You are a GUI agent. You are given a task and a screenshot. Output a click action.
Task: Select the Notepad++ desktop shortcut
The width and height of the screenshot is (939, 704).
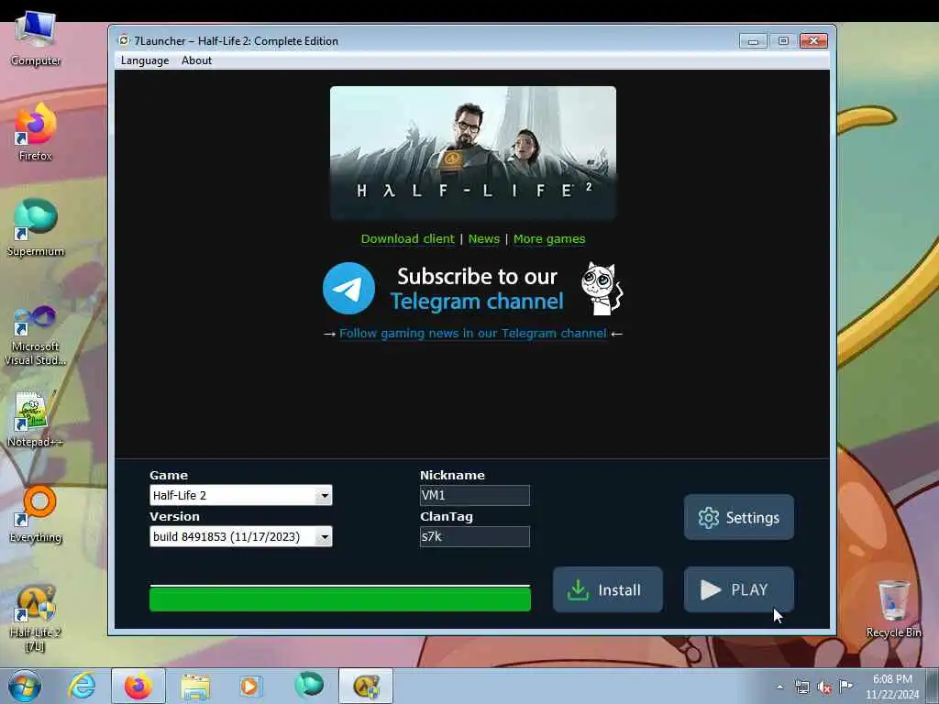[x=36, y=419]
